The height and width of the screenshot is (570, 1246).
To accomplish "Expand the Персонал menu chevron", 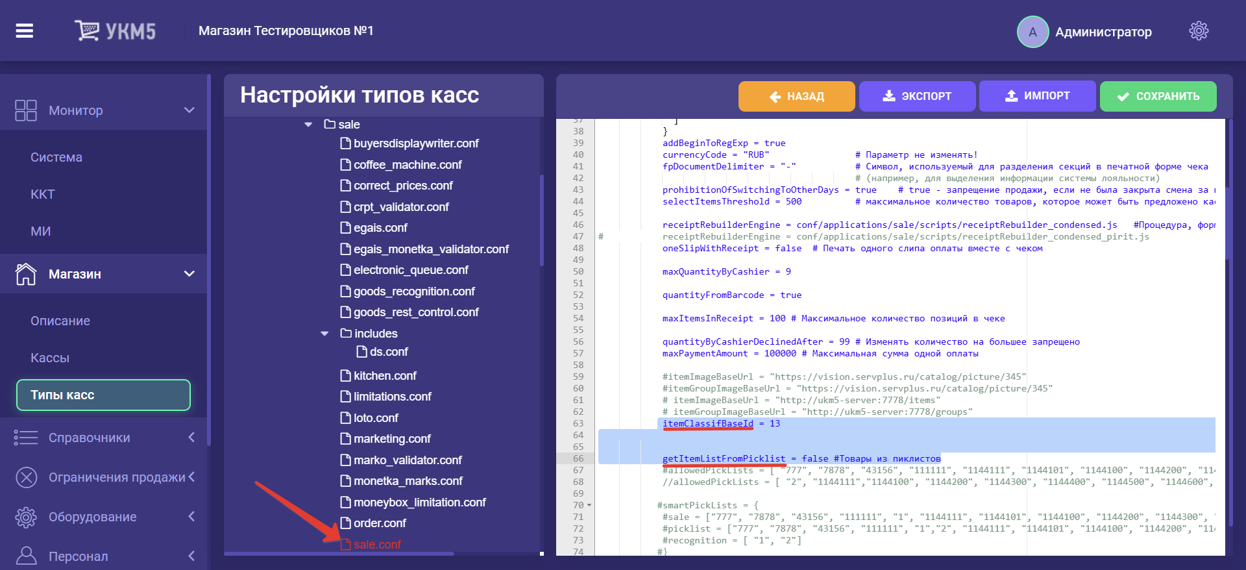I will [191, 556].
